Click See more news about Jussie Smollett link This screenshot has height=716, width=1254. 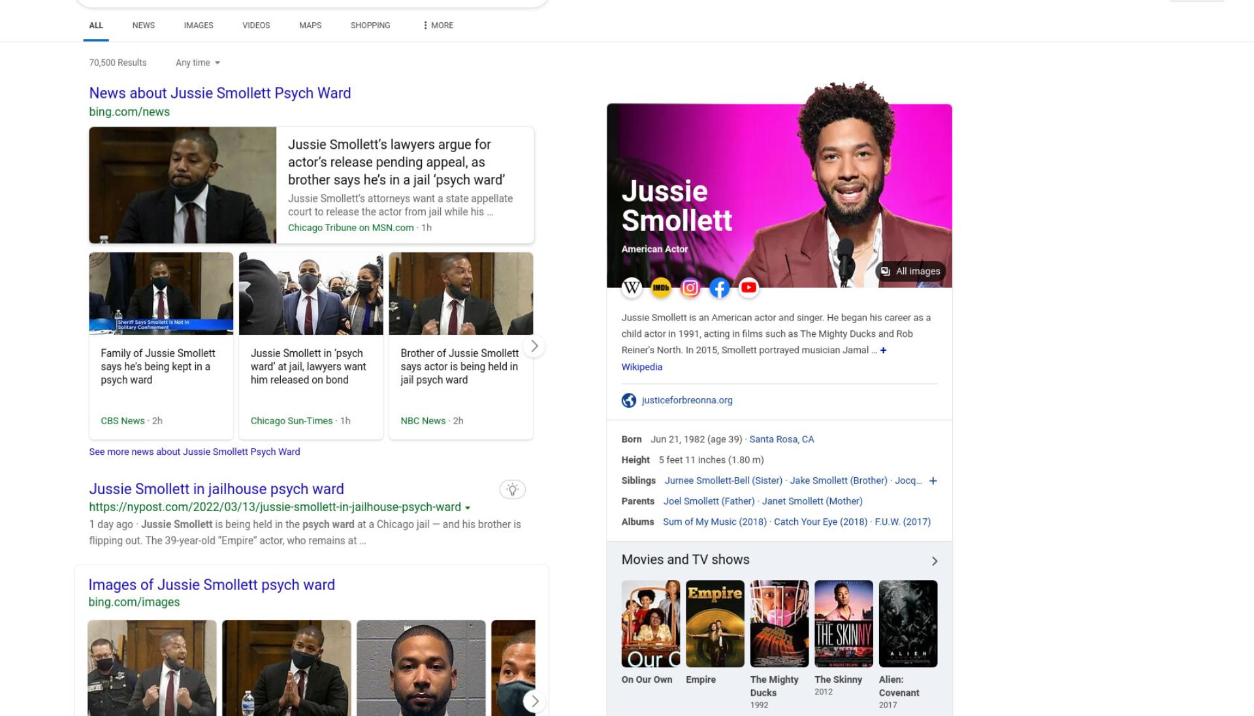[x=195, y=452]
